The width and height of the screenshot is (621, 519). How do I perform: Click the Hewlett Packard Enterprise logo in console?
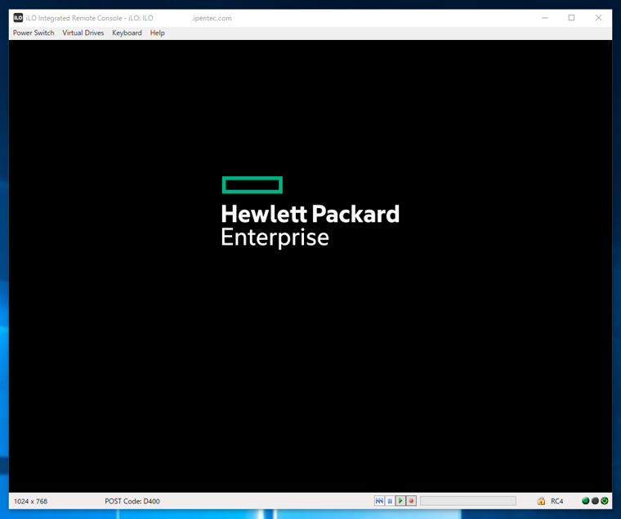[310, 211]
